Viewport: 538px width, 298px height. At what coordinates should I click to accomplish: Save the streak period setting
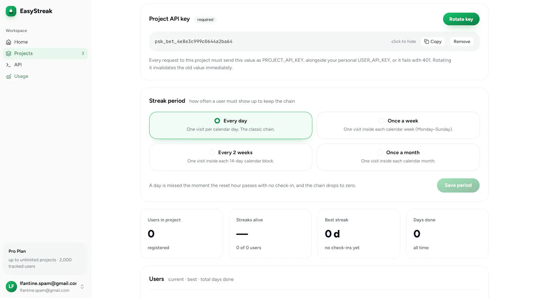click(458, 186)
